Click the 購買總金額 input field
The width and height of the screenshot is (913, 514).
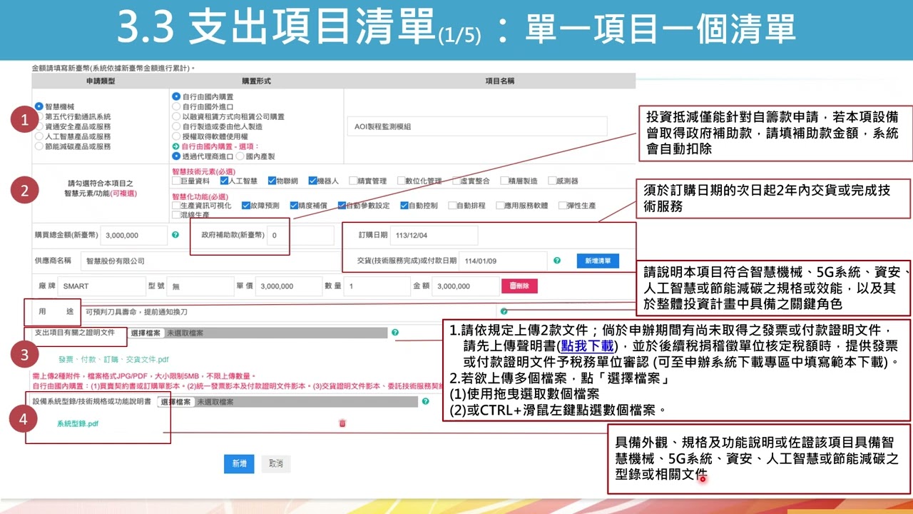pyautogui.click(x=134, y=235)
